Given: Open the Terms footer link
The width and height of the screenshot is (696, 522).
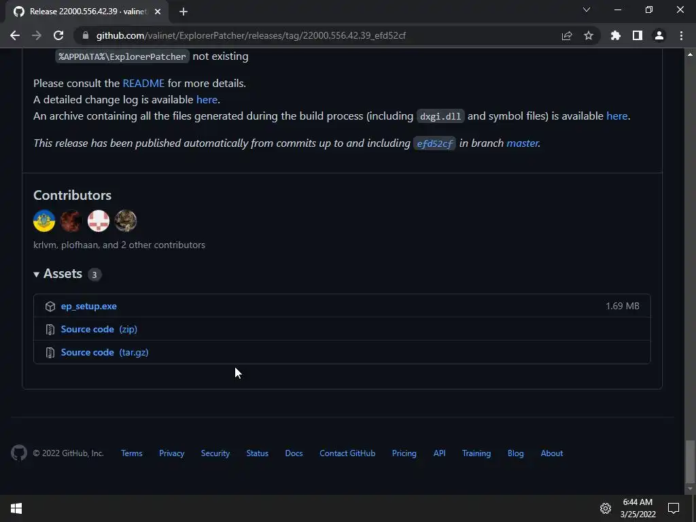Looking at the screenshot, I should pos(132,453).
